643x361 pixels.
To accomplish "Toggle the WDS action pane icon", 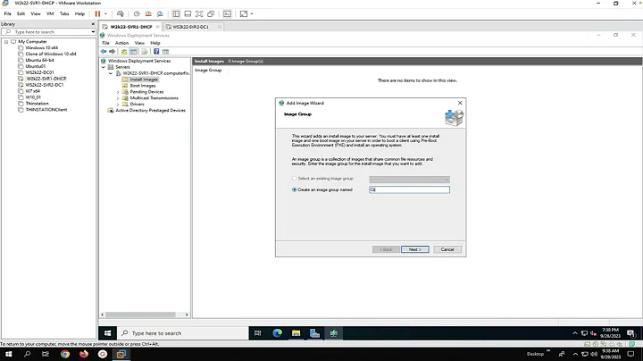I will (166, 51).
